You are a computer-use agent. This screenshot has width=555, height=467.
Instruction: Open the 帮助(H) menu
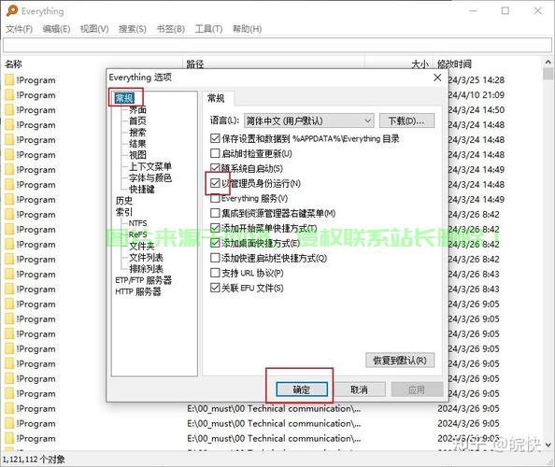pos(247,29)
